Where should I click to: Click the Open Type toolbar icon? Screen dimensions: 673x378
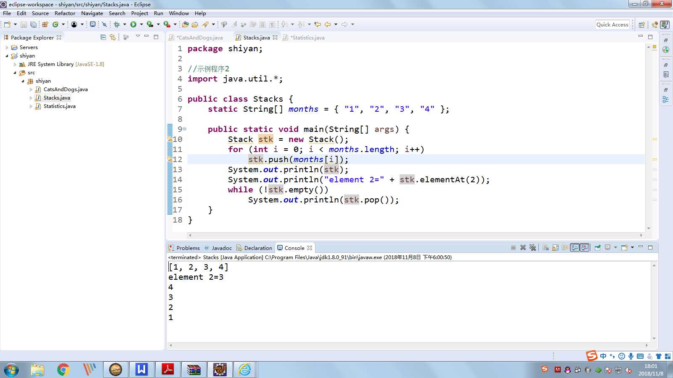point(185,24)
